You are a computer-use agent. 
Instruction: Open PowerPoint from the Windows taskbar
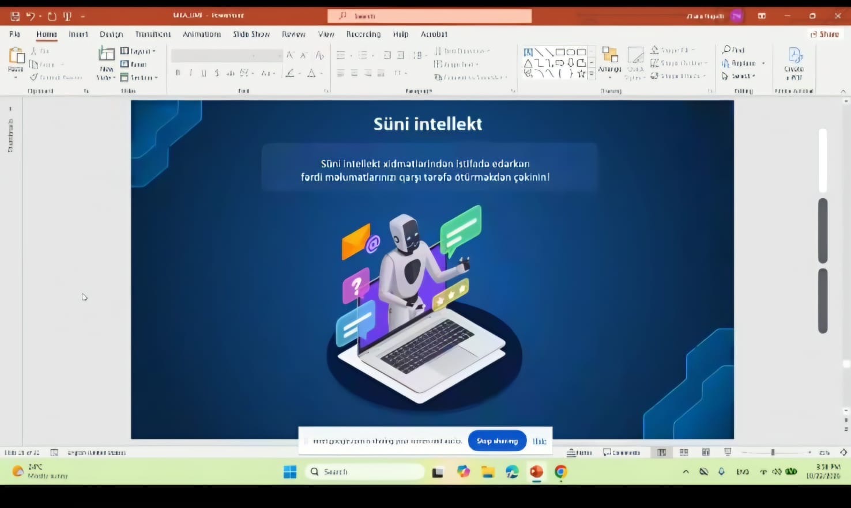pos(537,472)
